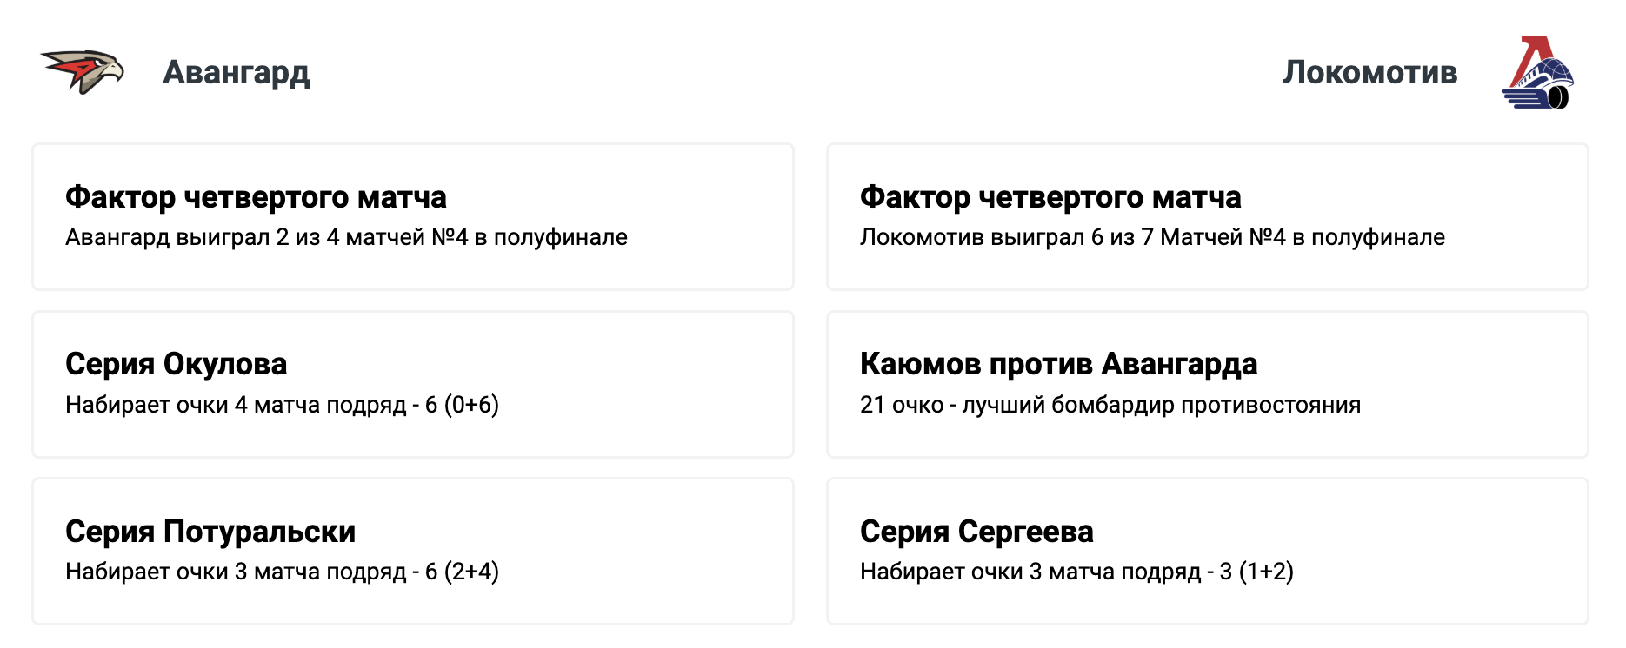This screenshot has width=1626, height=648.
Task: Open the 'Каюмов против Авангарда' card title
Action: point(1059,364)
